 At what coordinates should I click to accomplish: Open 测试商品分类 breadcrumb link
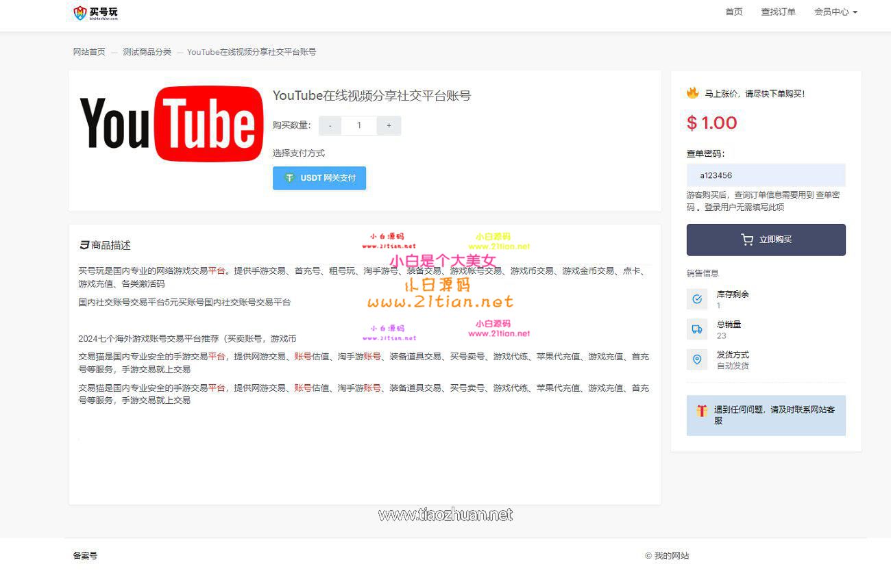point(147,52)
